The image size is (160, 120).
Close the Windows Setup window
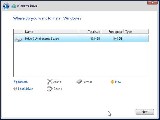[152, 2]
